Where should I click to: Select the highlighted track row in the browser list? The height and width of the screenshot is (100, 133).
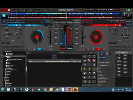(55, 62)
